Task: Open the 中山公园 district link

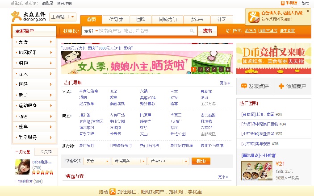Action: point(117,121)
